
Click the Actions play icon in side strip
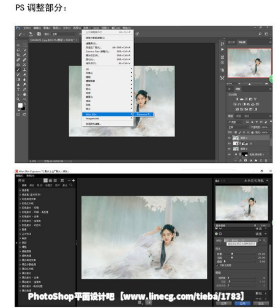(222, 50)
